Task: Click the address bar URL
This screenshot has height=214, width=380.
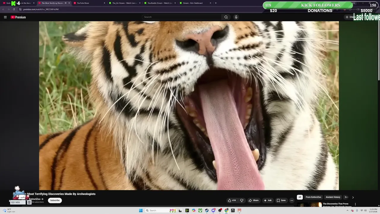Action: (x=41, y=9)
